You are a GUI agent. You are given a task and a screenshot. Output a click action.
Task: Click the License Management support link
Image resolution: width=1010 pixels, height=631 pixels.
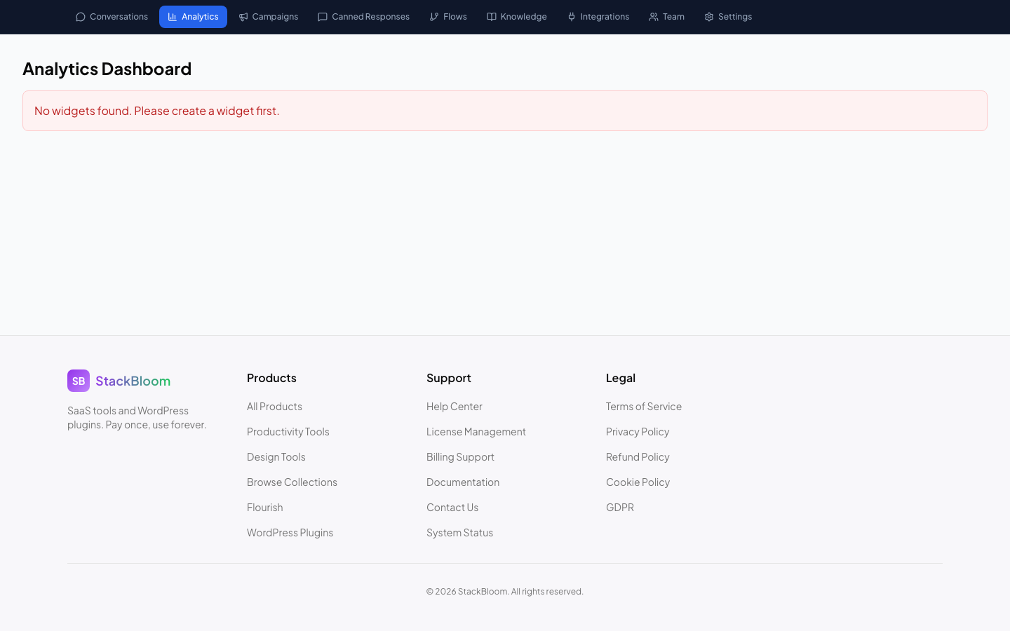[x=476, y=431]
